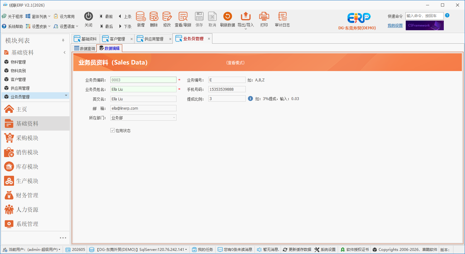Select the 数据编辑 sub-tab
This screenshot has height=254, width=465.
(x=109, y=48)
